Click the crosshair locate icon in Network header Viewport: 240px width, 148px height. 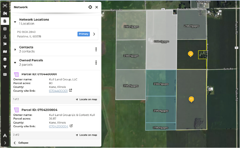click(x=90, y=7)
